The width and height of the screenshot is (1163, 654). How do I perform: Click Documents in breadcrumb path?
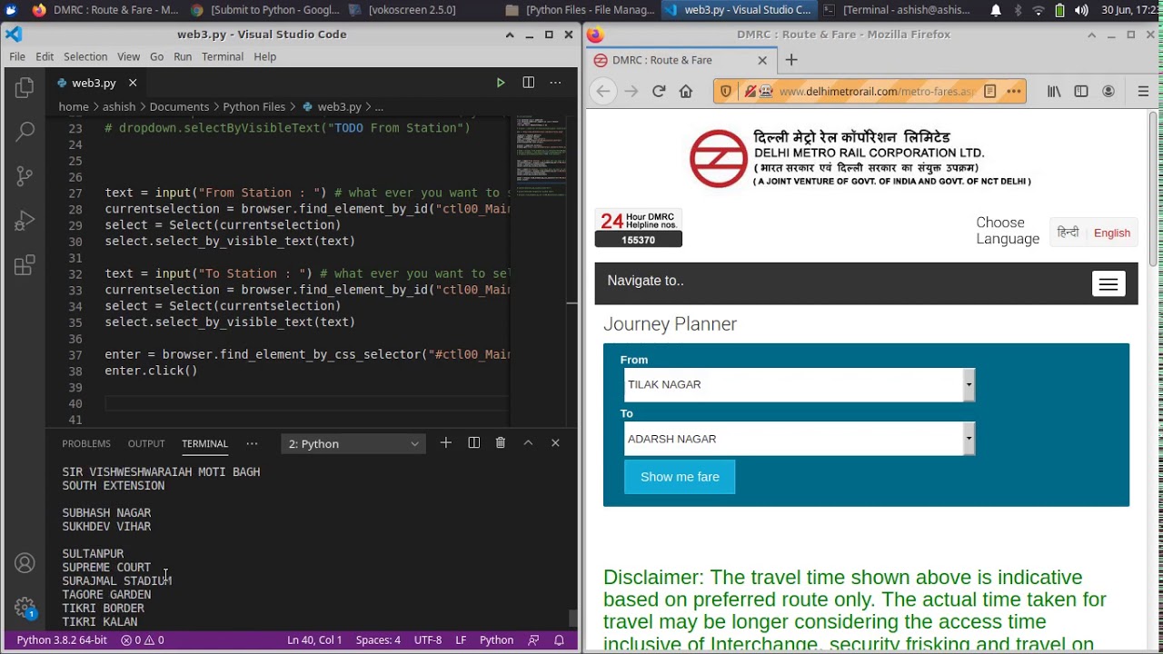pos(179,107)
